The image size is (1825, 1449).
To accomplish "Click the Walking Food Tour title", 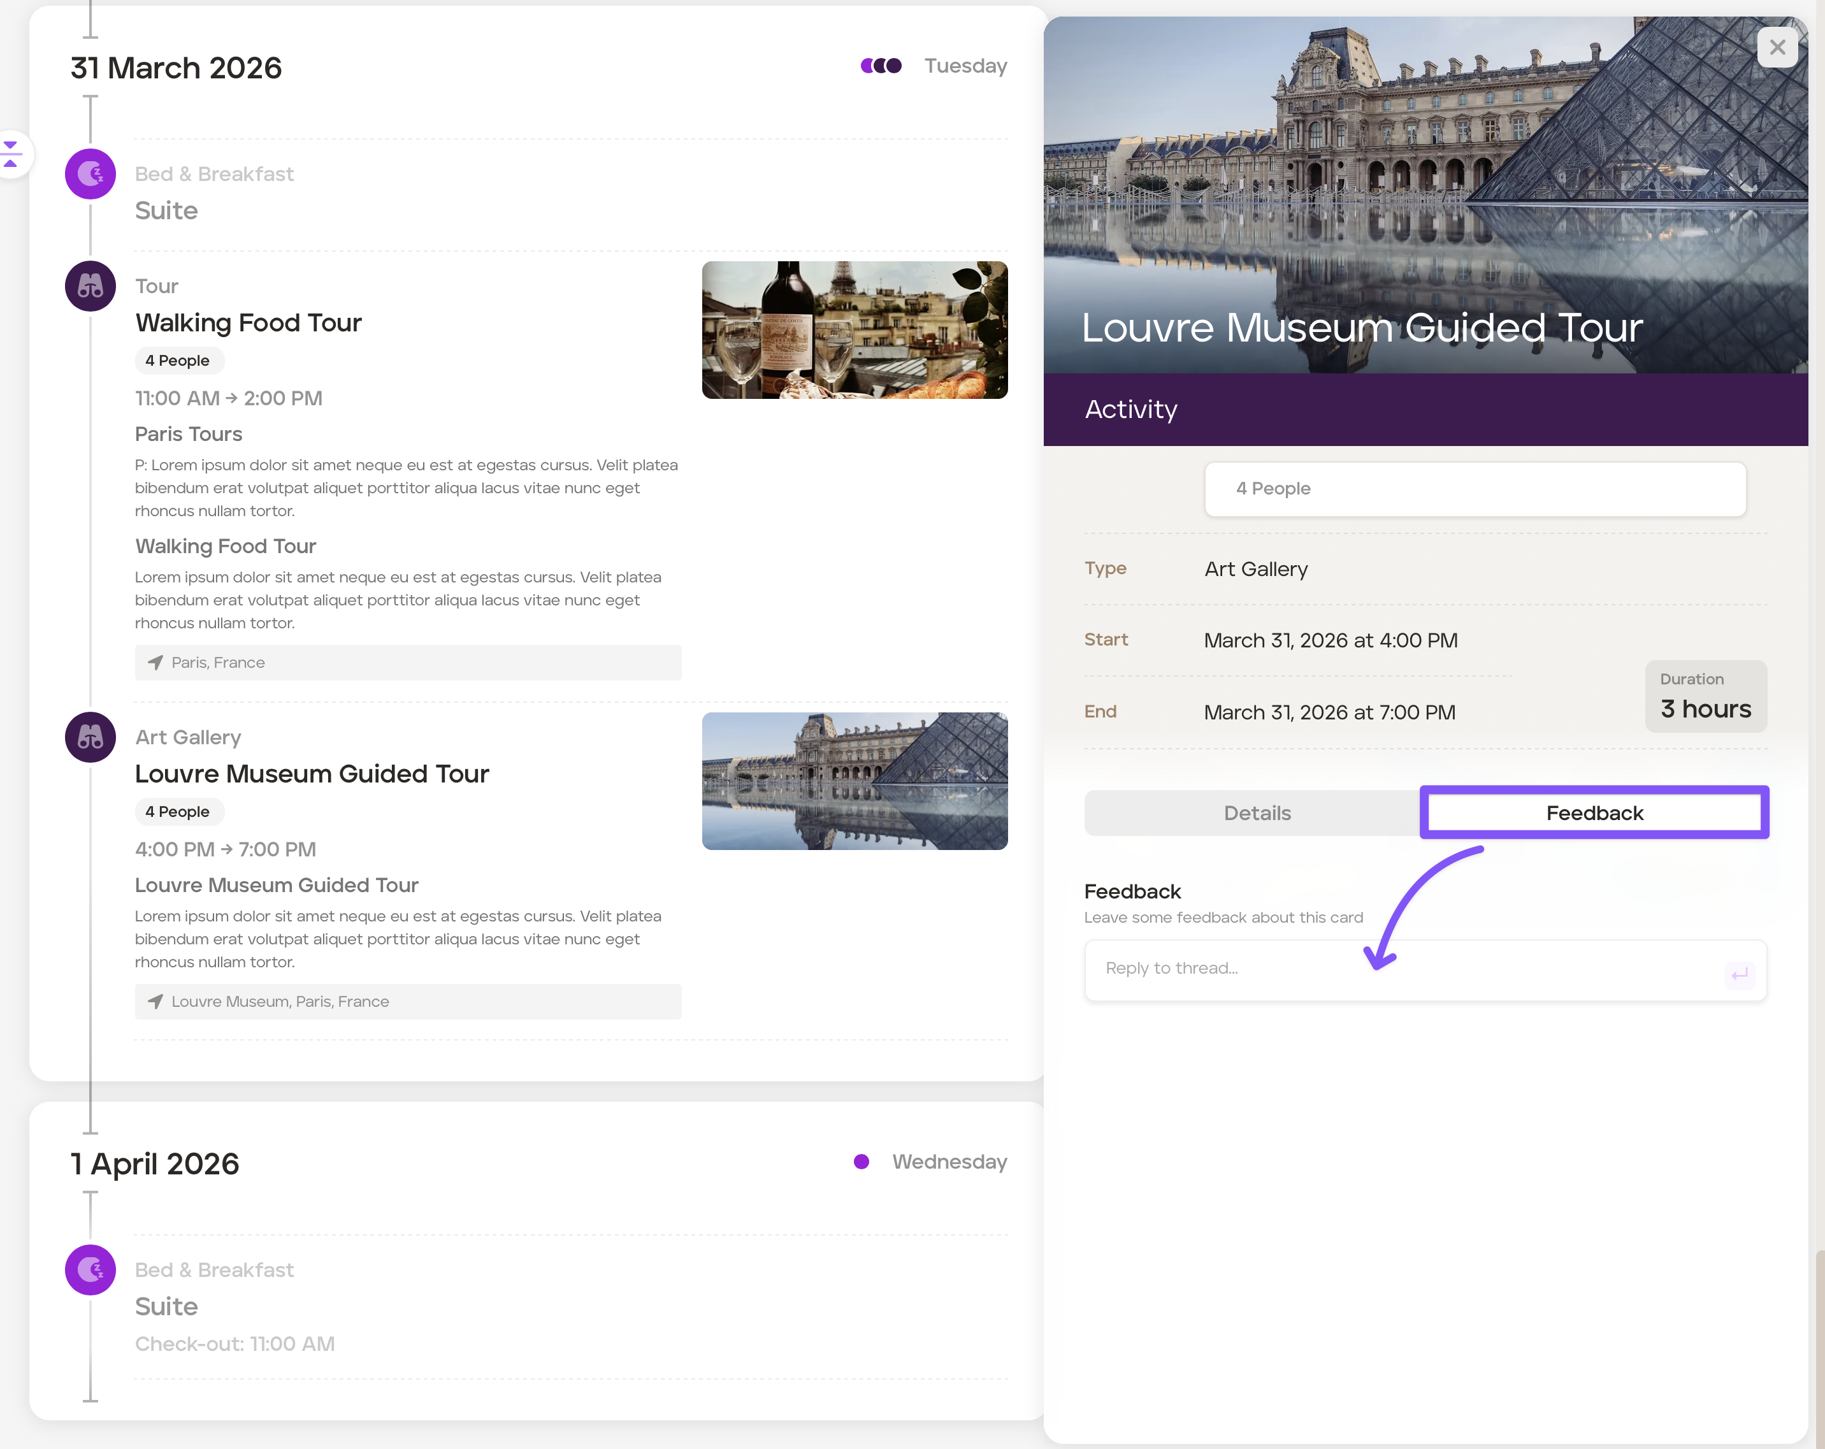I will click(248, 322).
